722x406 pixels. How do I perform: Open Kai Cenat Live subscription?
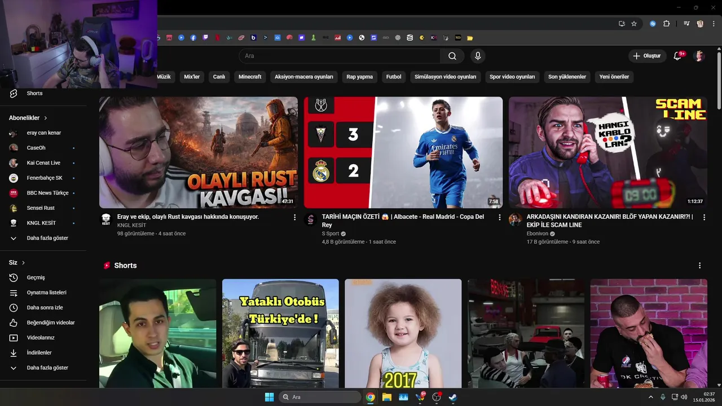(43, 163)
